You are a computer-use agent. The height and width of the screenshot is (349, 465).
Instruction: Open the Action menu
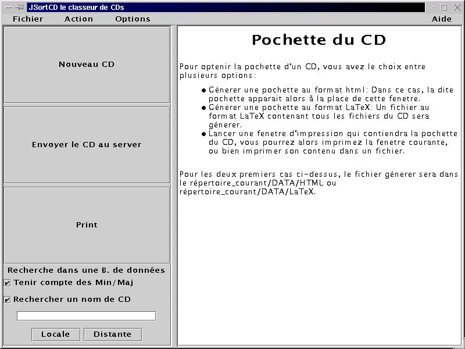click(x=78, y=19)
